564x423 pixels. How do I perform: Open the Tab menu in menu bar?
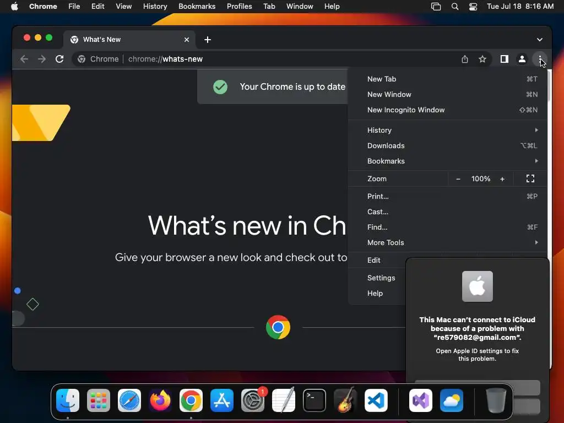[x=269, y=7]
